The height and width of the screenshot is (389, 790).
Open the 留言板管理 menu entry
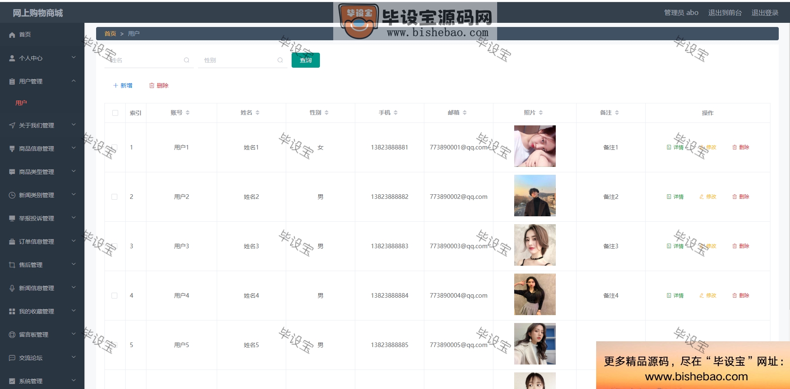pos(42,335)
